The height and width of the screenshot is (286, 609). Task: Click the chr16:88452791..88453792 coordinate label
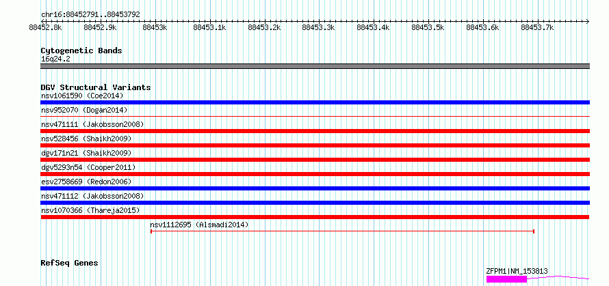pos(90,15)
